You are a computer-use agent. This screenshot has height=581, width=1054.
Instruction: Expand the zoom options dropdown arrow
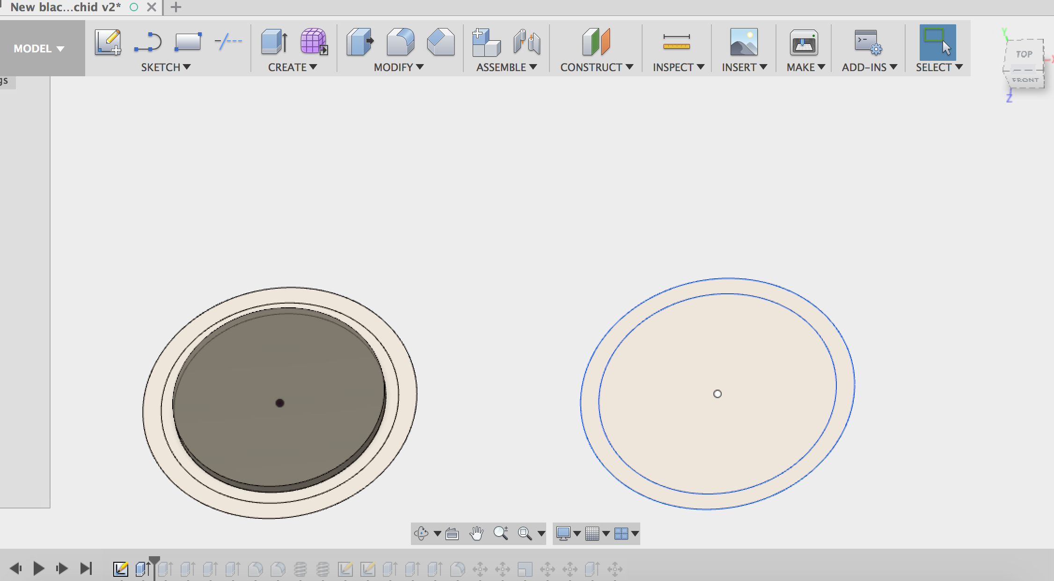[541, 534]
